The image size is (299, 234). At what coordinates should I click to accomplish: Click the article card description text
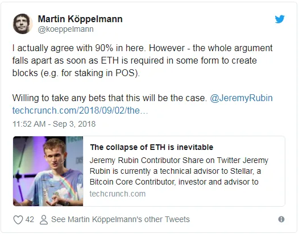tap(179, 171)
